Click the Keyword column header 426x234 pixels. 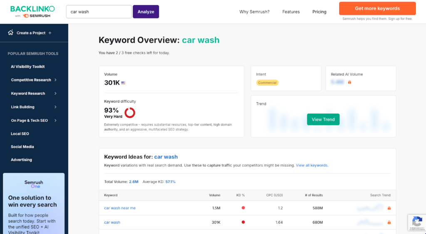coord(111,195)
